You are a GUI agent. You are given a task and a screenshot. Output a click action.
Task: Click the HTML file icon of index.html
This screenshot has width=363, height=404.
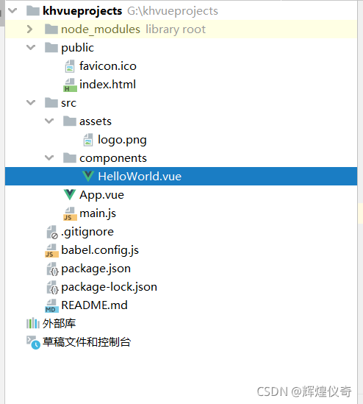(70, 85)
